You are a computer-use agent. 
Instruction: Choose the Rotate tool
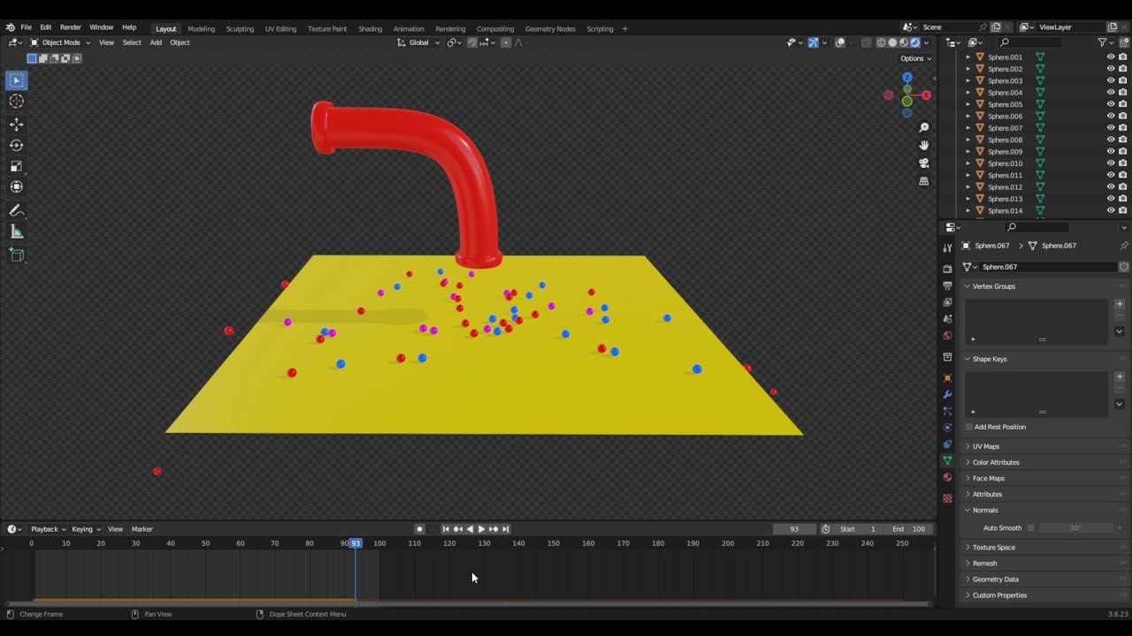[17, 145]
